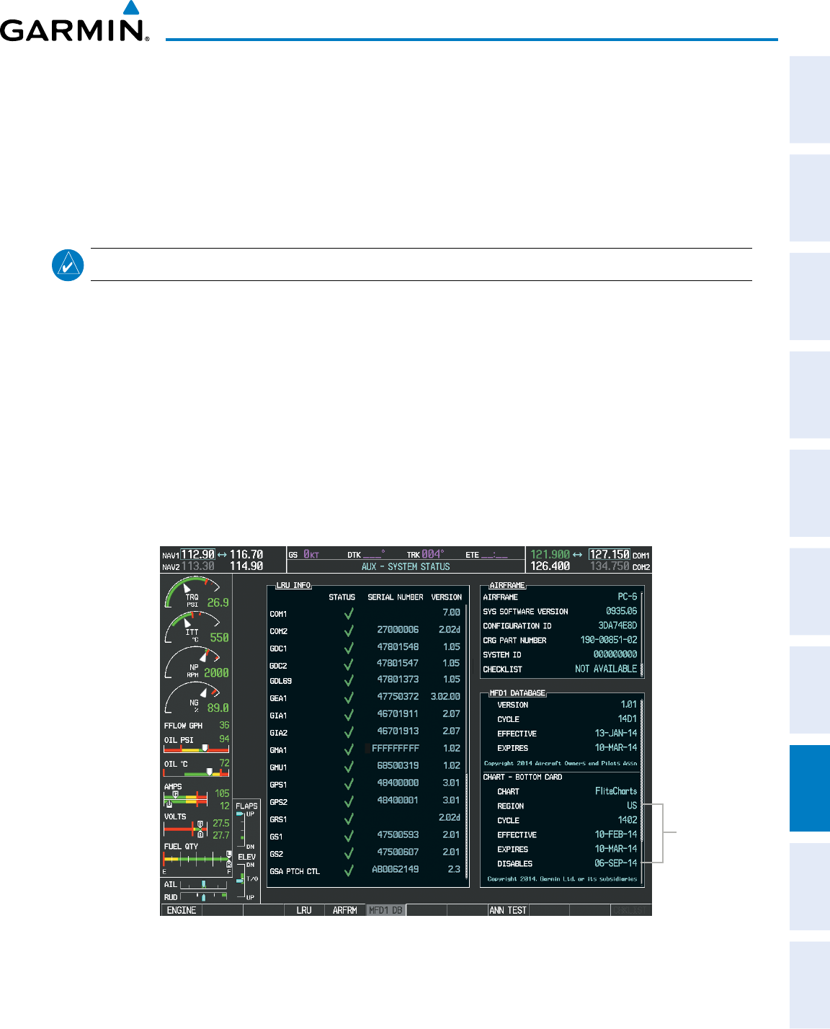Click the COM1 green status checkmark
Viewport: 830px width, 1029px height.
(349, 614)
